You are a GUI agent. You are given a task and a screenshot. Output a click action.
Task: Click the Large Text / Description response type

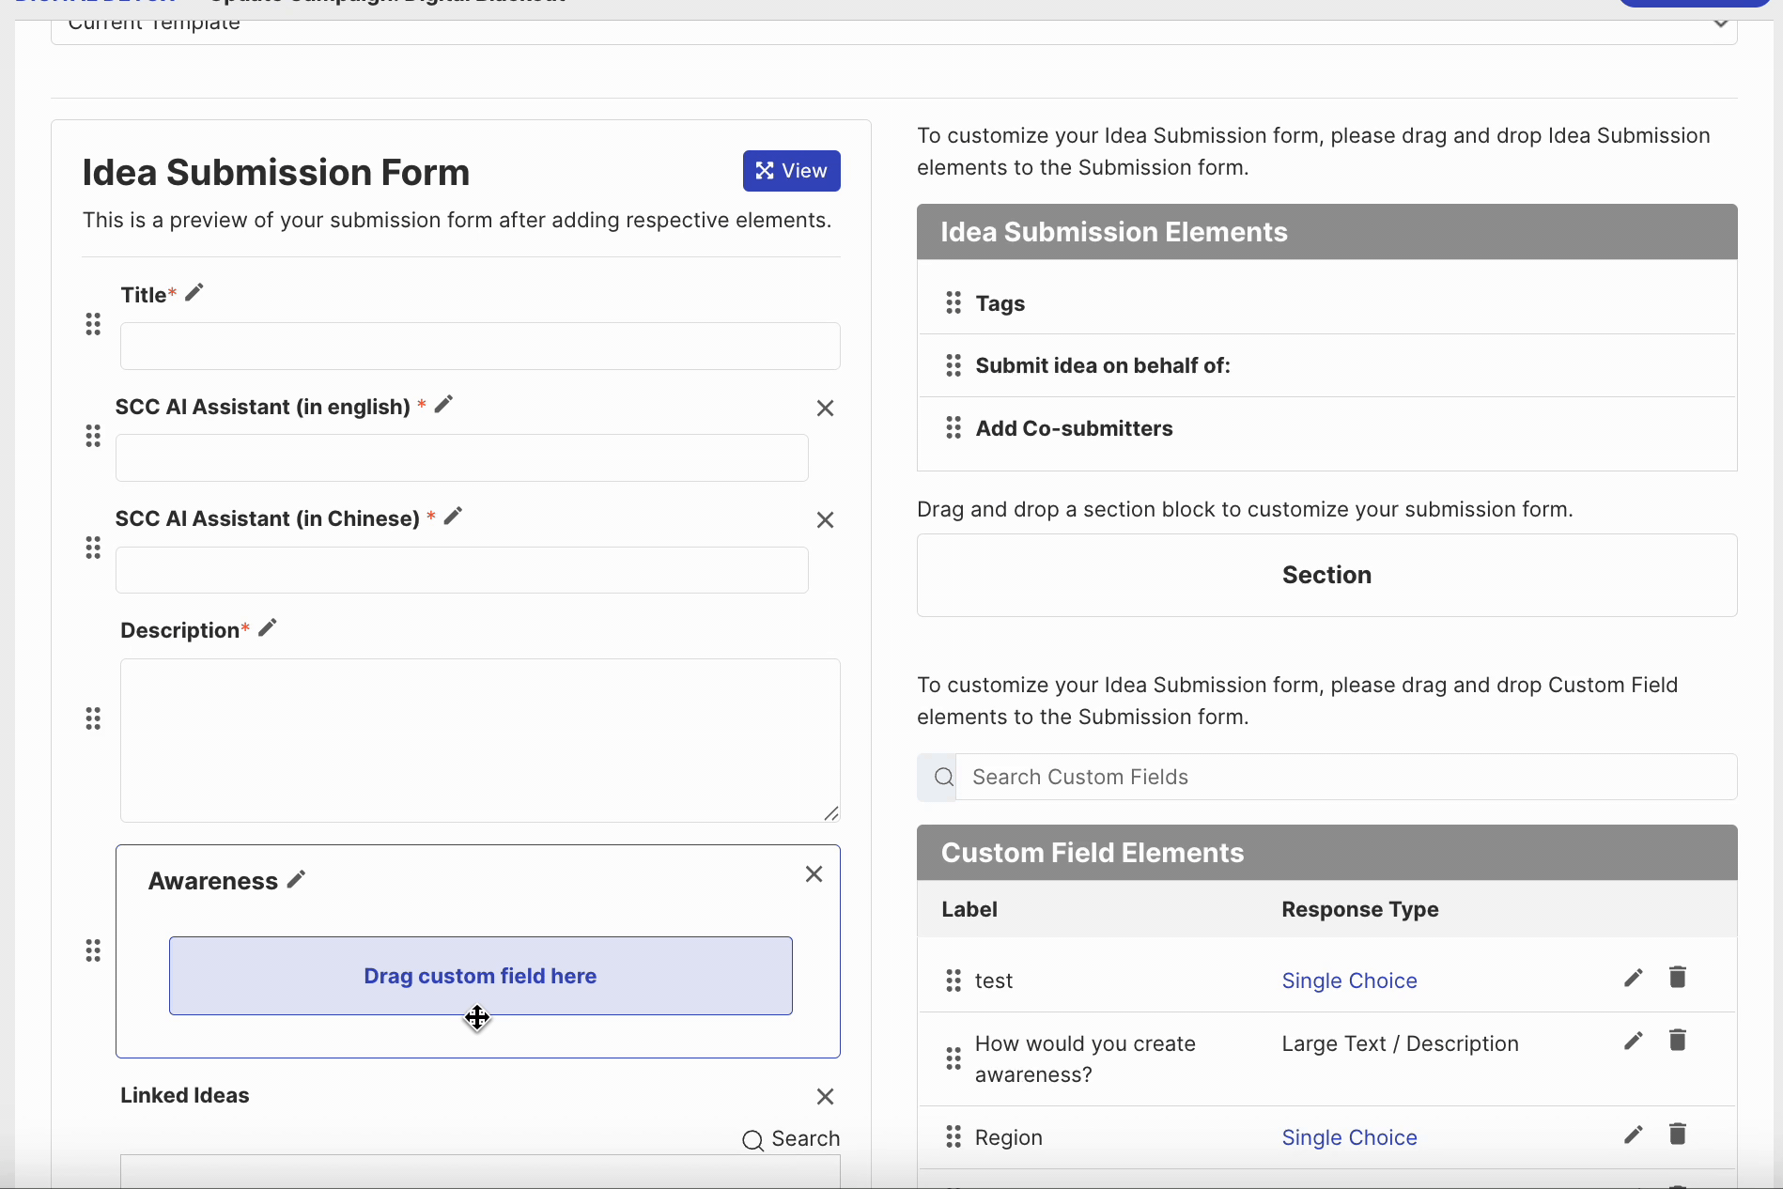pos(1400,1043)
